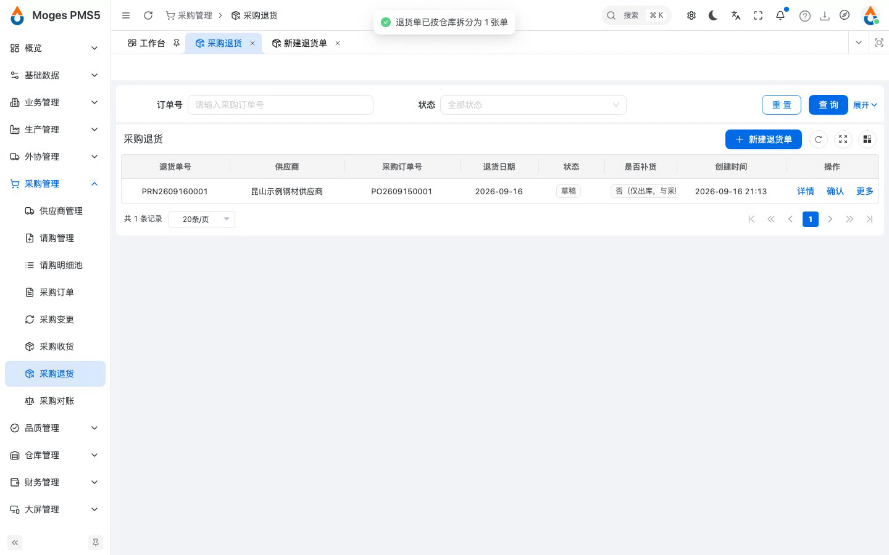889x555 pixels.
Task: Click the download icon in header
Action: (x=825, y=16)
